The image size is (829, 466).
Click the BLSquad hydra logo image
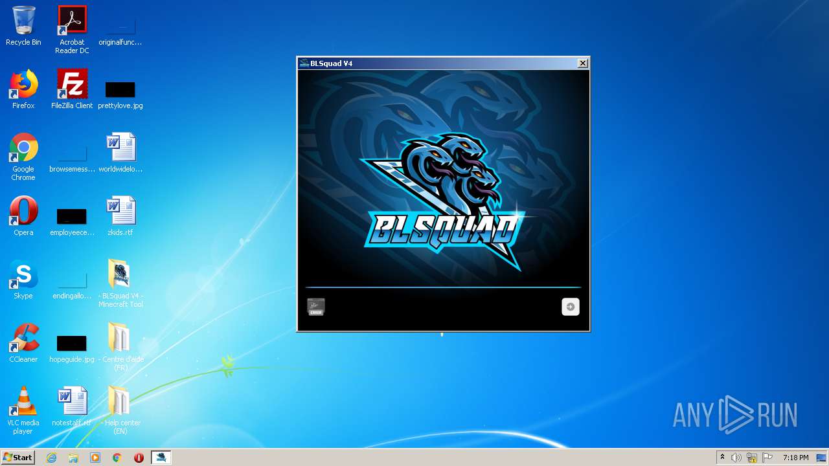pos(444,201)
